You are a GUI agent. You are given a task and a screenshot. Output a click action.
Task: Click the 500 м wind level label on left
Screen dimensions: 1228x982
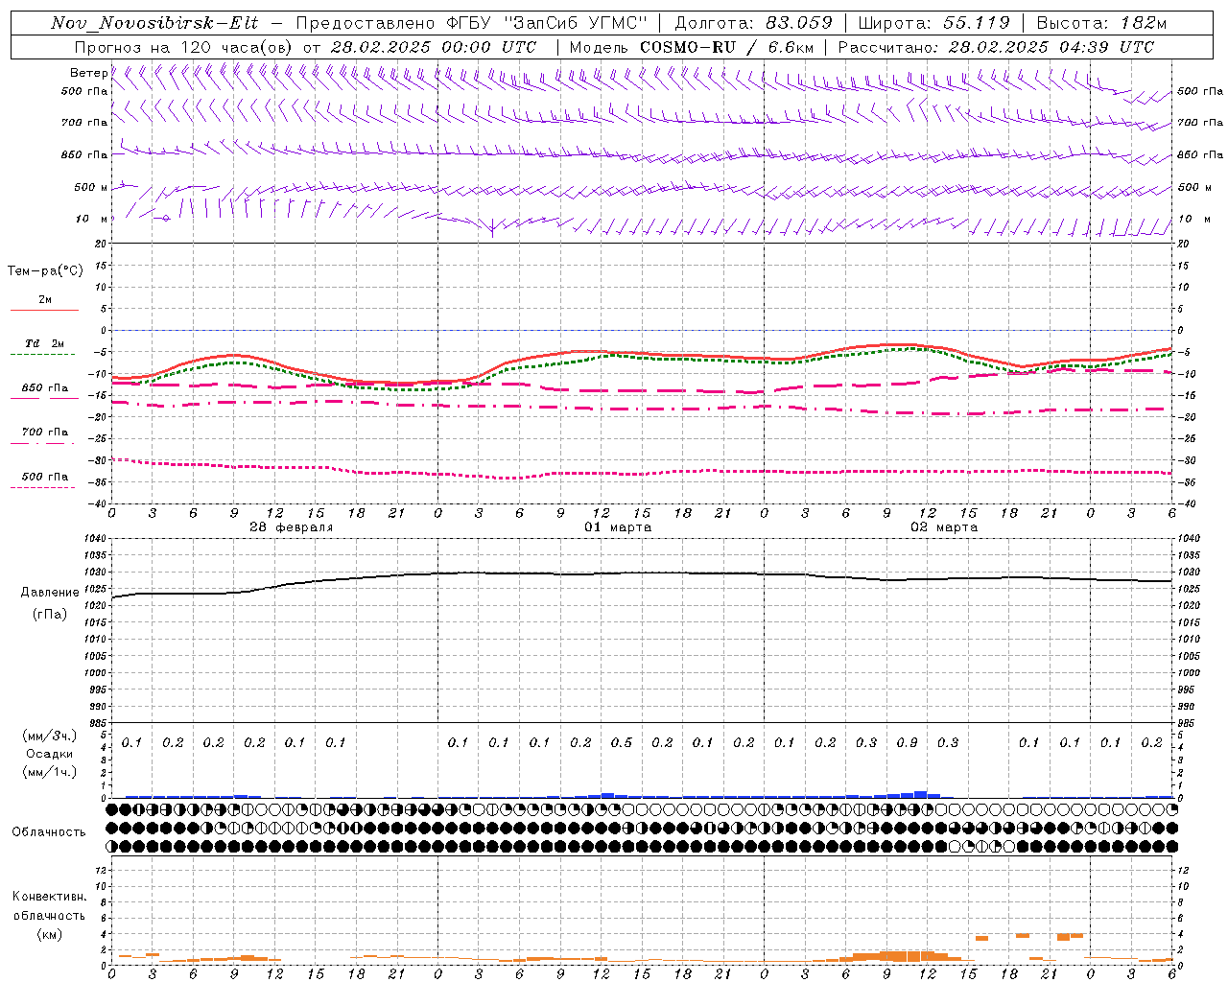[91, 188]
